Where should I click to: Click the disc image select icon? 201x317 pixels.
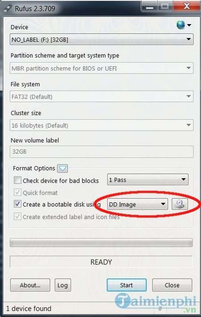point(180,204)
